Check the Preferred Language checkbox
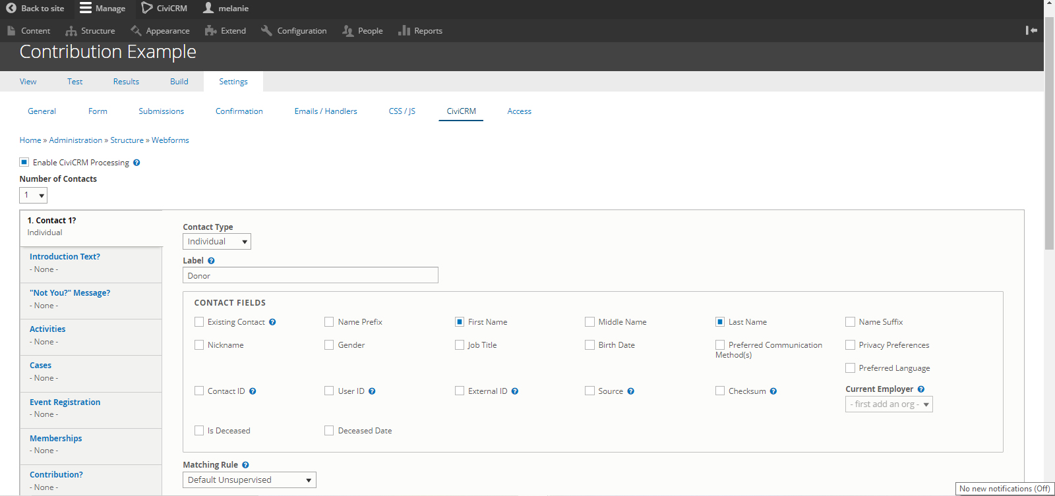This screenshot has width=1055, height=496. point(850,368)
